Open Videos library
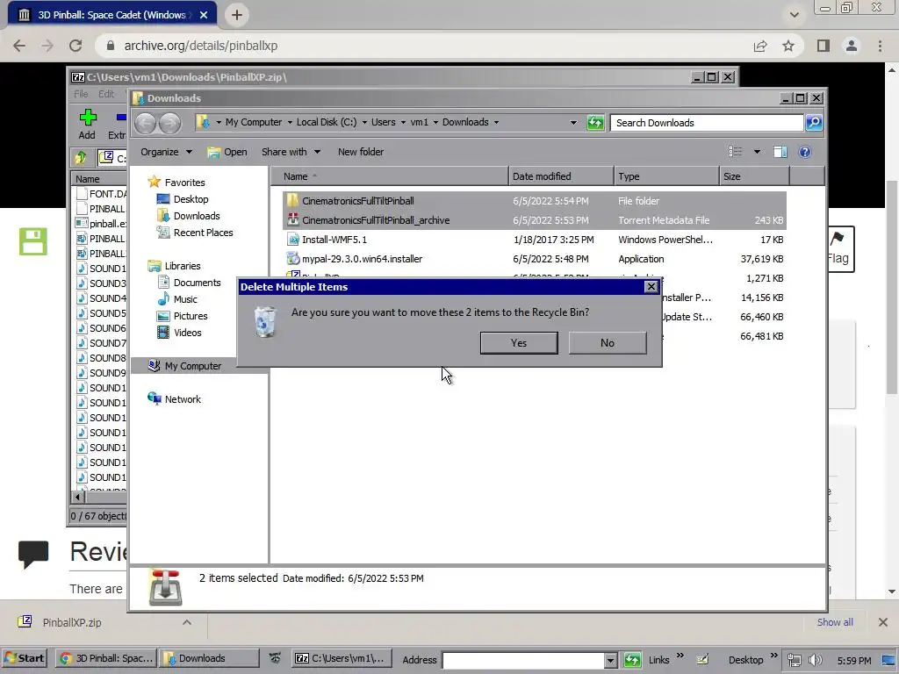 179,333
